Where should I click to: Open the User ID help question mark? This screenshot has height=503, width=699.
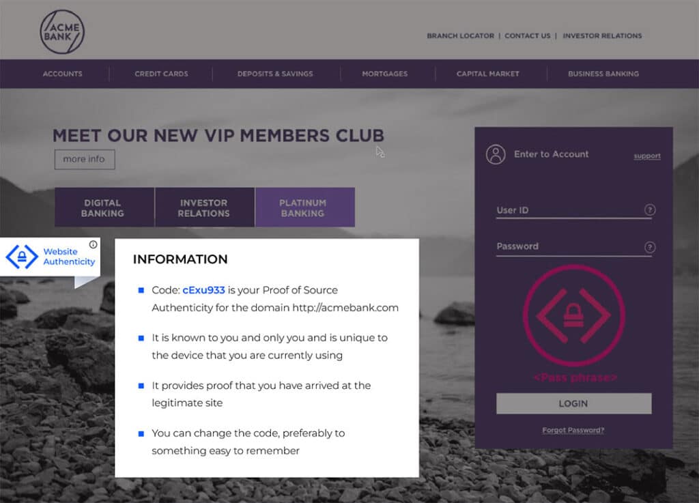click(650, 210)
